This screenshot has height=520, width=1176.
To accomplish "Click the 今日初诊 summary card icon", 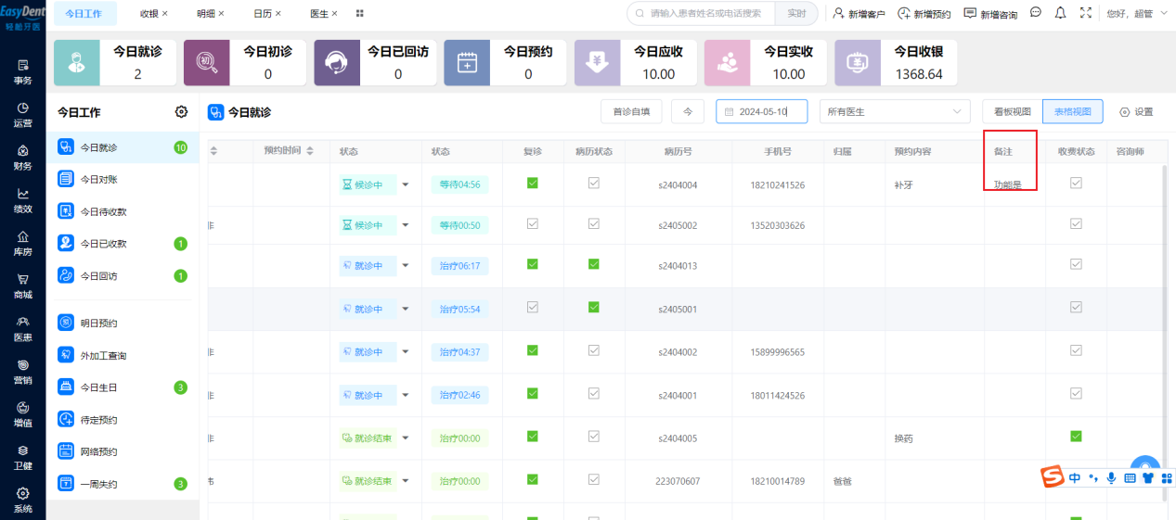I will click(x=207, y=63).
